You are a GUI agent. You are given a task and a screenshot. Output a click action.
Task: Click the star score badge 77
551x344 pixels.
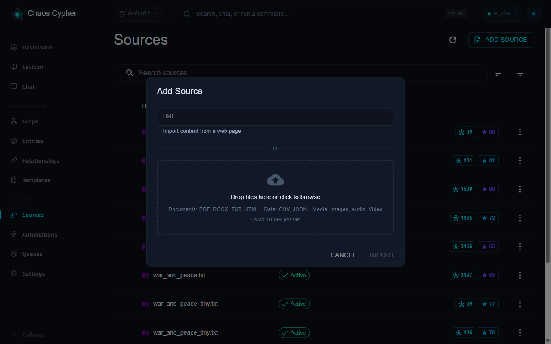point(489,304)
